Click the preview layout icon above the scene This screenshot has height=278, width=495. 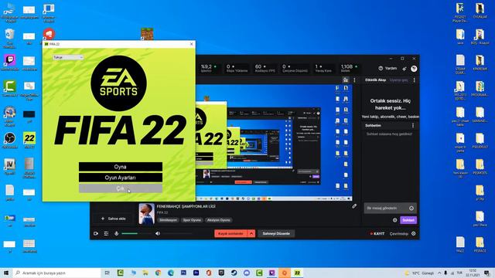(x=346, y=80)
